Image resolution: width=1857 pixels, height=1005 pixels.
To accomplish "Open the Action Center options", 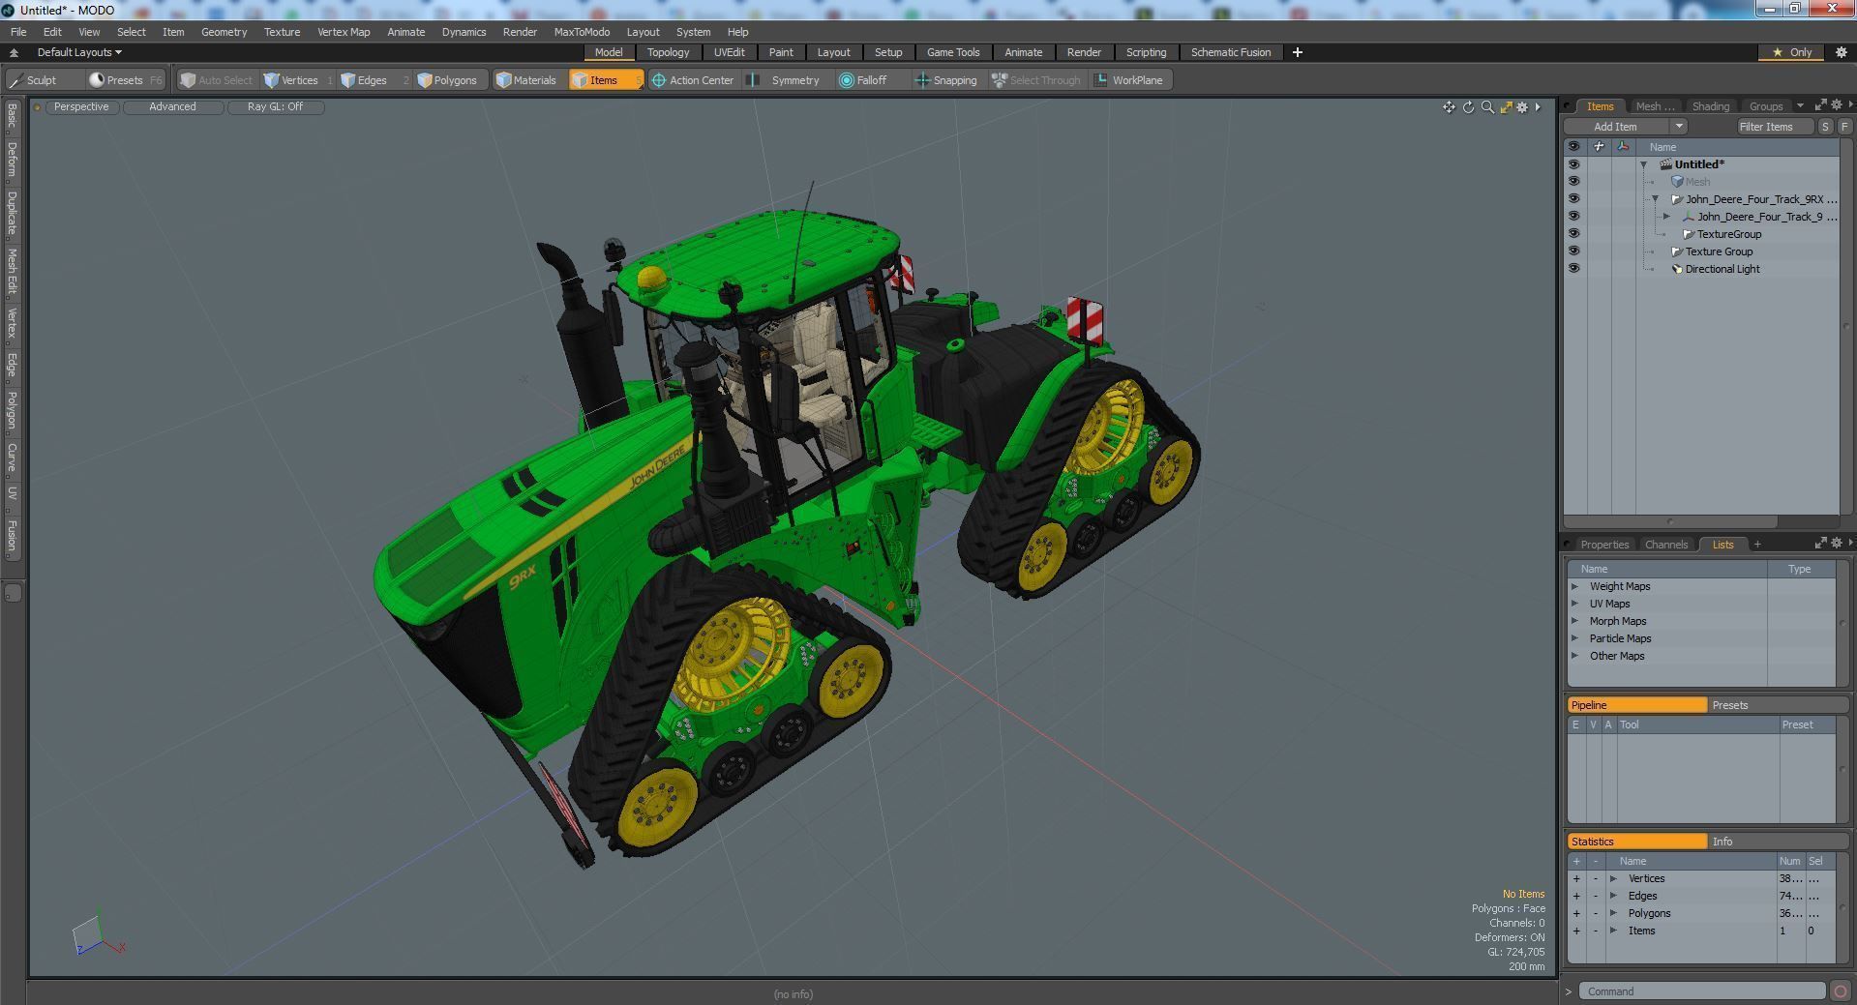I will (x=693, y=80).
